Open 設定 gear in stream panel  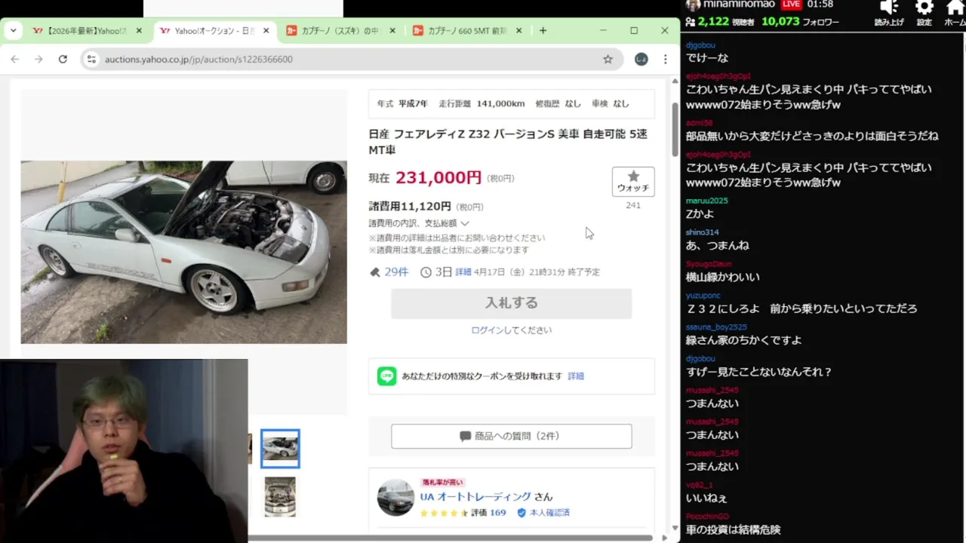pyautogui.click(x=924, y=14)
